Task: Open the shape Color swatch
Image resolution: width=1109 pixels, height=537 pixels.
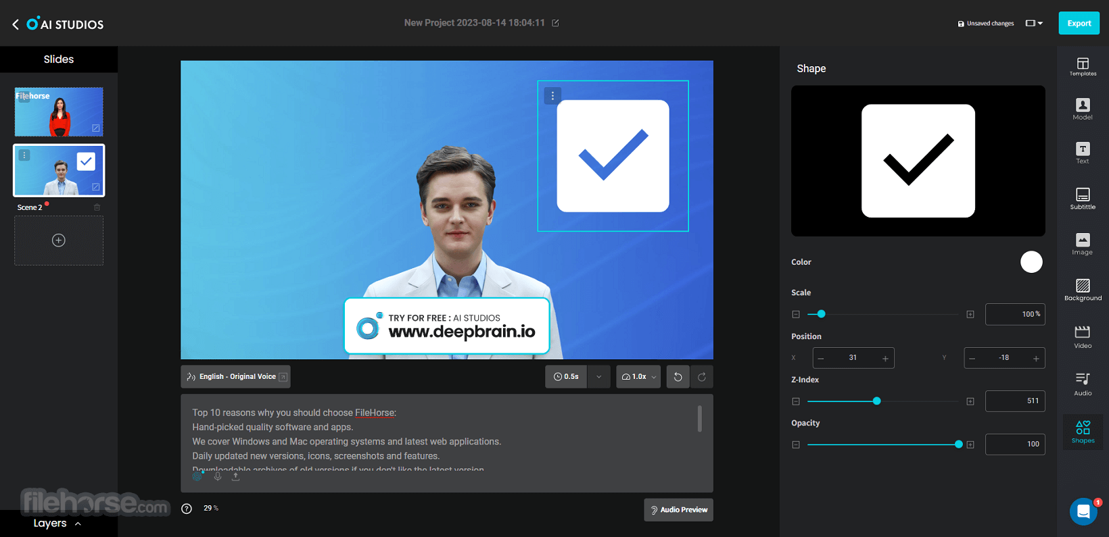Action: coord(1031,262)
